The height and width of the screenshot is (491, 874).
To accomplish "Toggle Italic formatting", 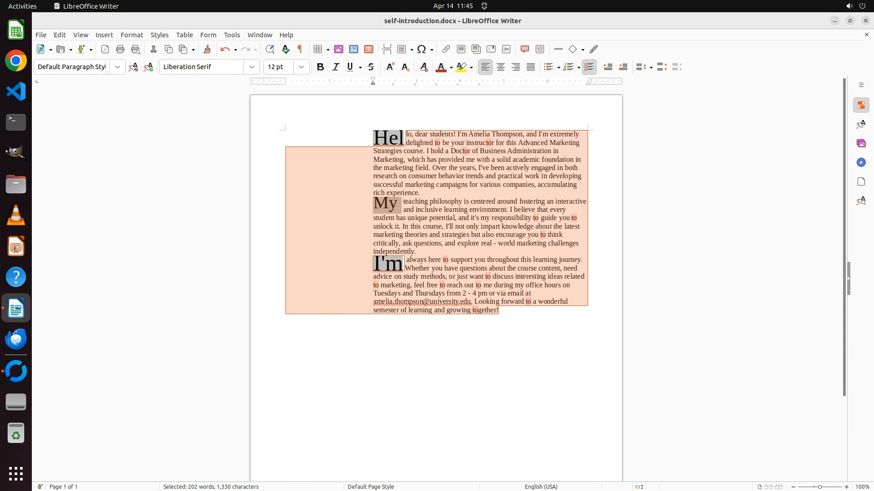I will point(335,67).
